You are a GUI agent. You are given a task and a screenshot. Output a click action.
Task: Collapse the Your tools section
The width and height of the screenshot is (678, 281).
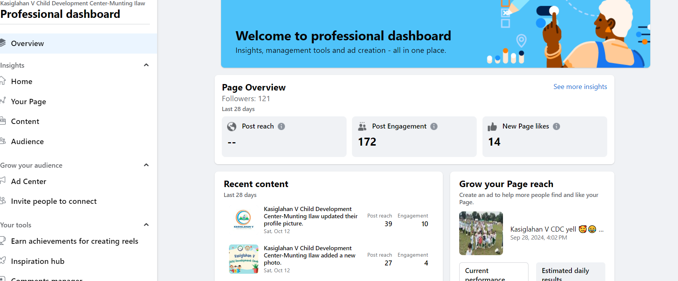tap(146, 225)
